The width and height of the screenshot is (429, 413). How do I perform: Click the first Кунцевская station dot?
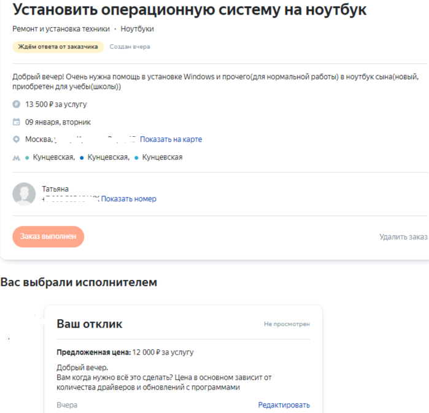click(x=27, y=158)
